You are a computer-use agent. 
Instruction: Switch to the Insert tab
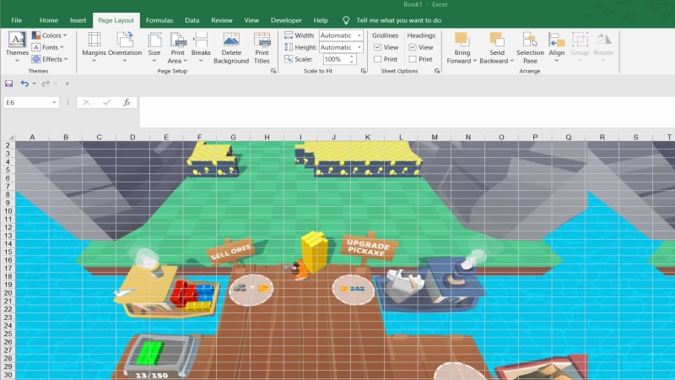[78, 20]
